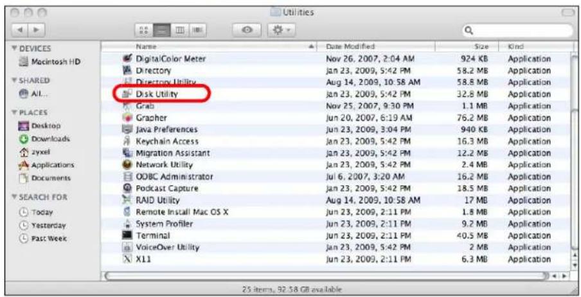The image size is (581, 297).
Task: Show files from Past Week
Action: tap(42, 239)
